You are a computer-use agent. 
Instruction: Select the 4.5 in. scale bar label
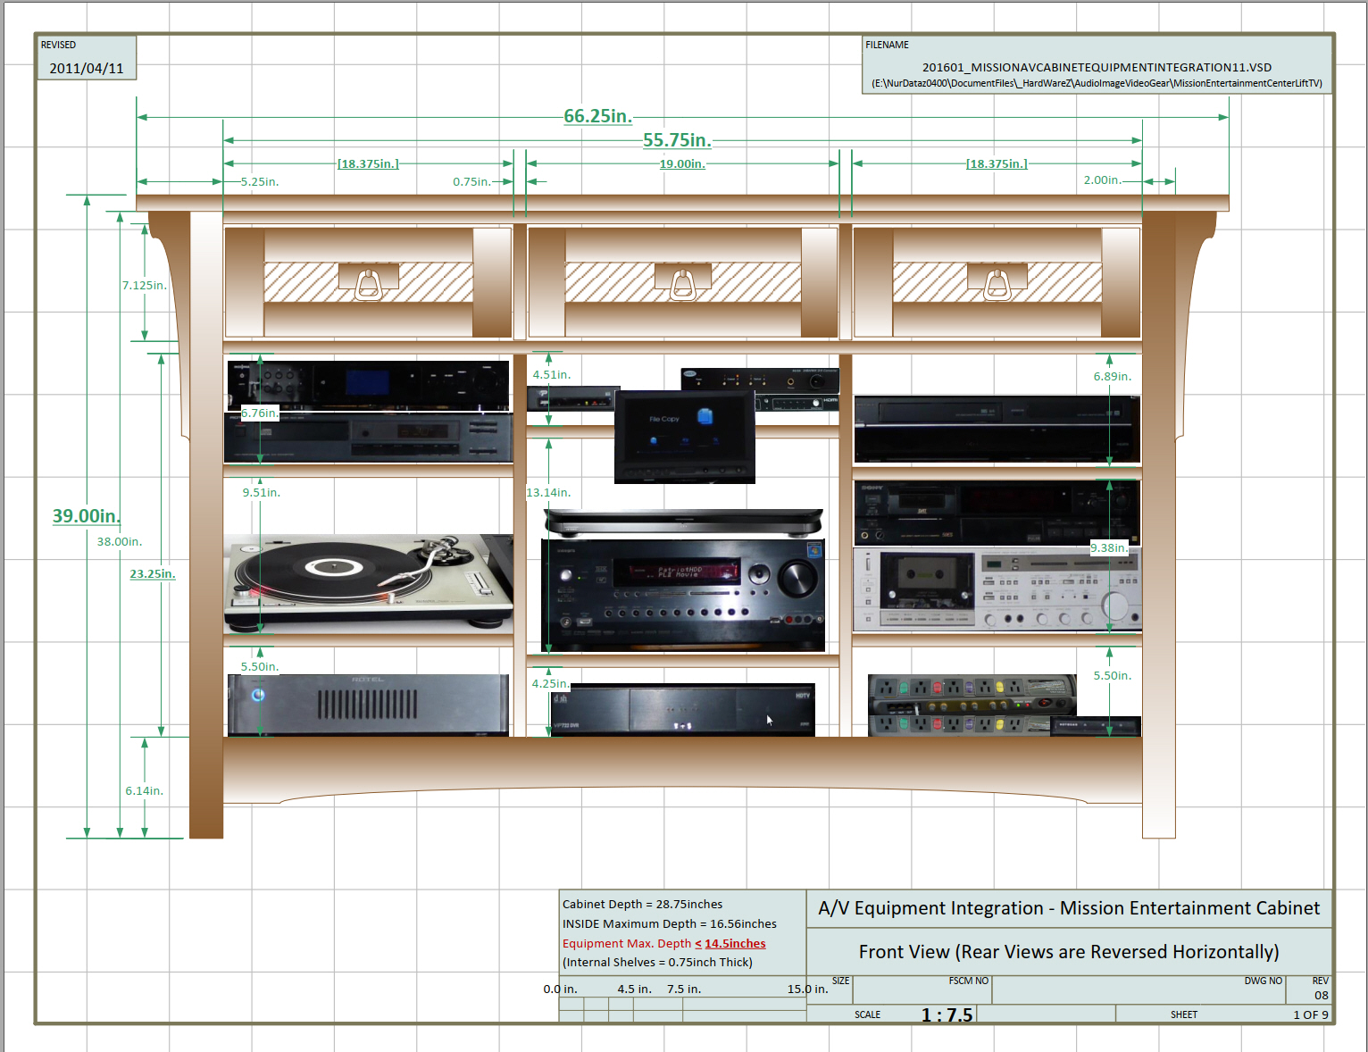pyautogui.click(x=635, y=989)
